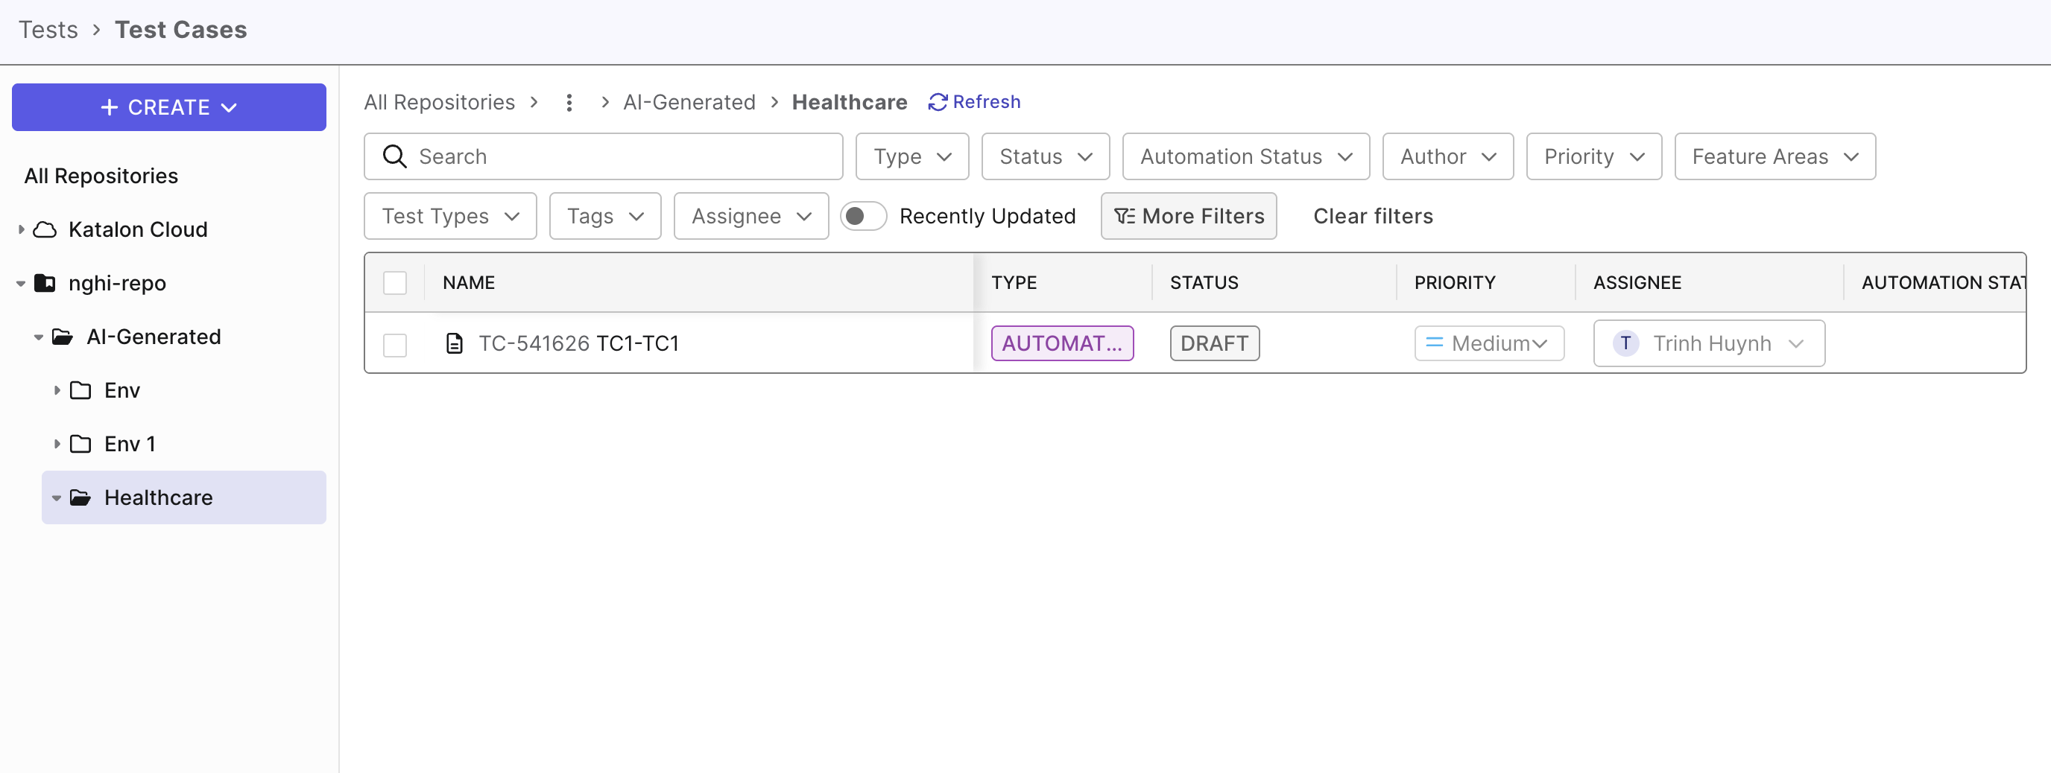
Task: Open the Automation Status filter dropdown
Action: pyautogui.click(x=1245, y=156)
